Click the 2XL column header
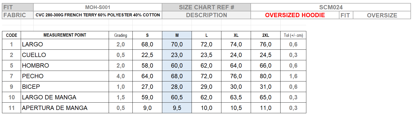415x116 pixels. pos(265,35)
